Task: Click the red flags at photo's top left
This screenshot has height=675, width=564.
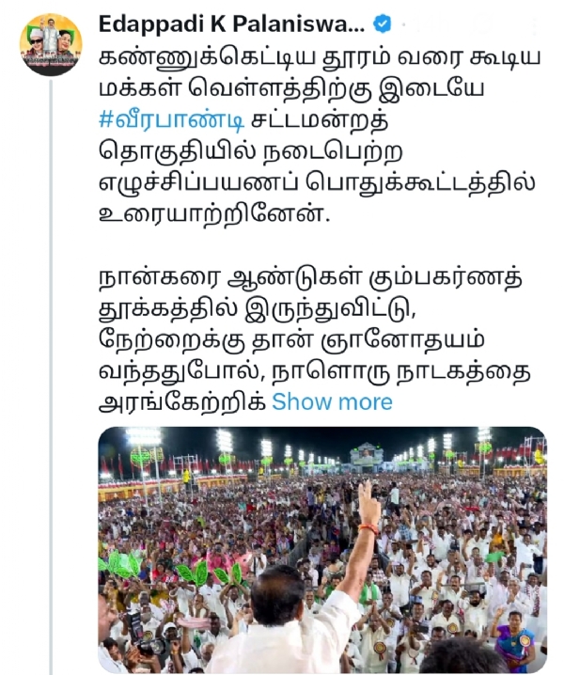Action: pos(111,466)
